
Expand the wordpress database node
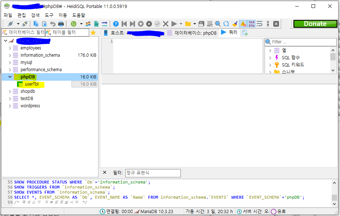(x=10, y=106)
